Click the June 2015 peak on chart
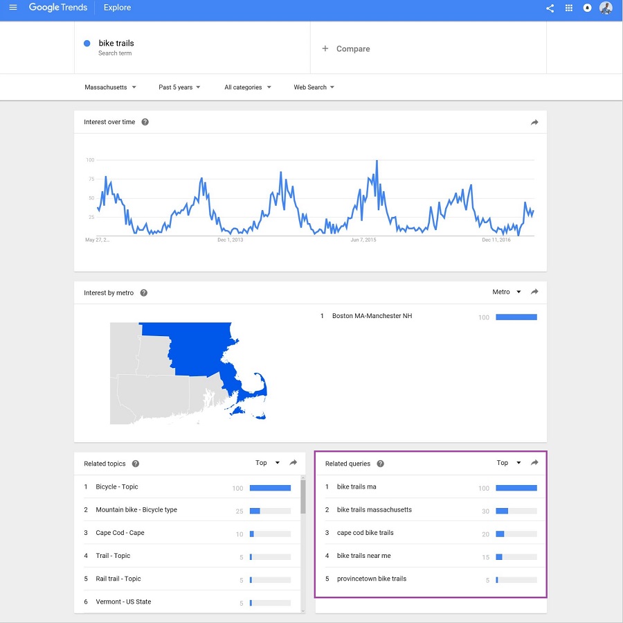This screenshot has height=623, width=623. tap(377, 161)
